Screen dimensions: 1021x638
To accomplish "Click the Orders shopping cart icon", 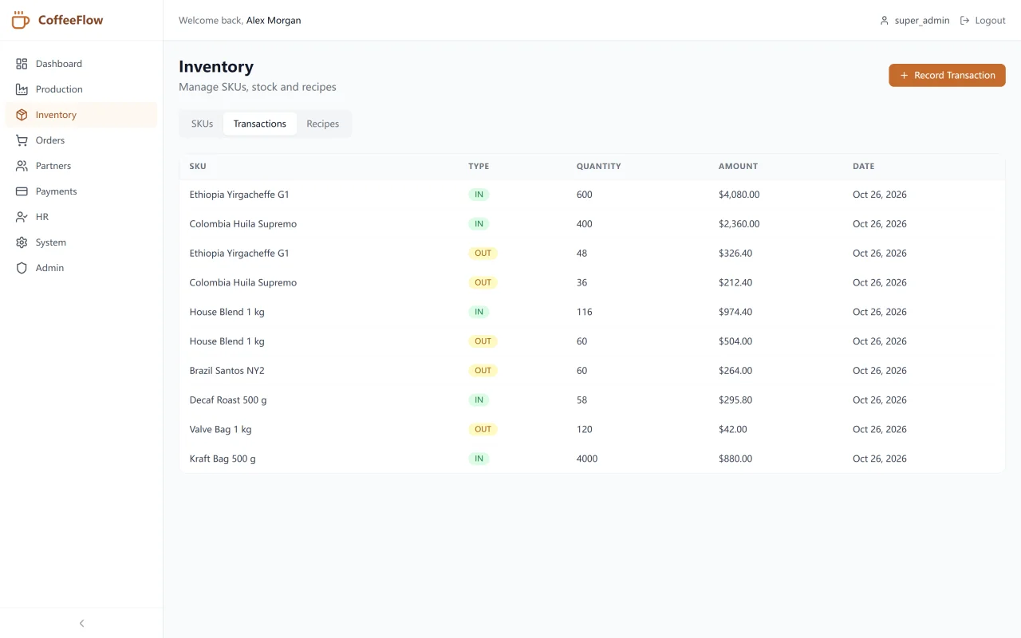I will (22, 140).
